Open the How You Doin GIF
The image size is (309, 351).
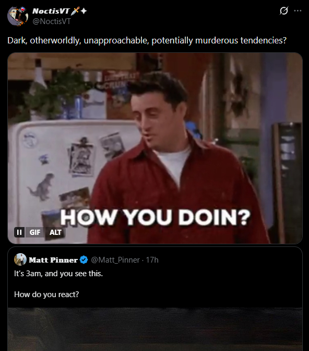pos(155,148)
